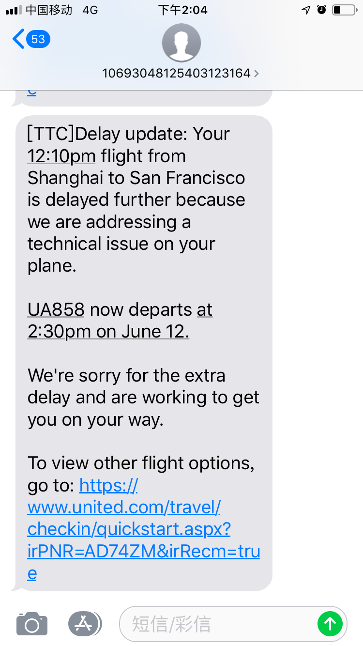Screen dimensions: 363x646
Task: Tap the 53 unread messages badge
Action: pyautogui.click(x=38, y=39)
